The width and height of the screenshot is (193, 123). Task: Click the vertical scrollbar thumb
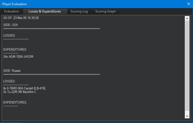187,65
